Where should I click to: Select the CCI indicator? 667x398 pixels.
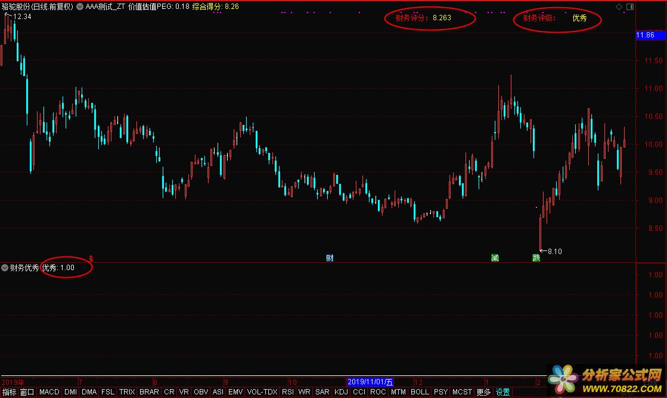[x=359, y=392]
